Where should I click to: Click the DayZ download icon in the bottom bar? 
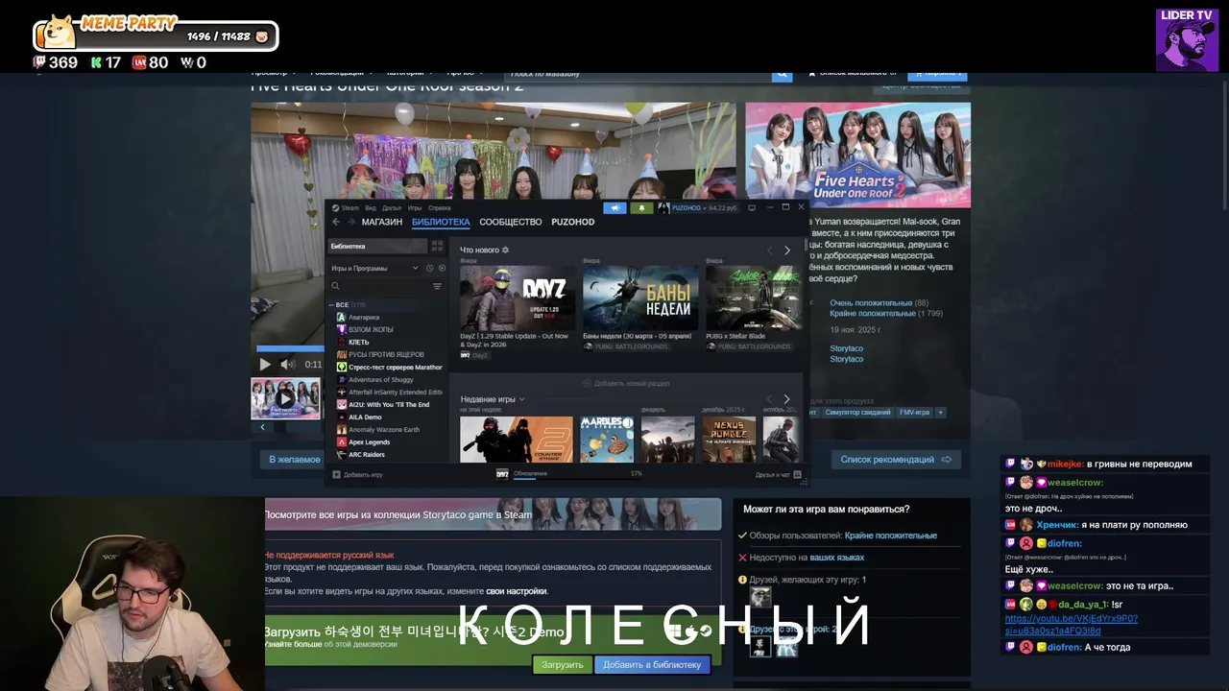pos(502,474)
